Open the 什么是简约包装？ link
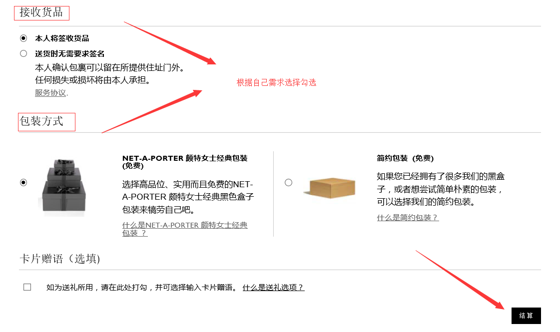This screenshot has height=332, width=560. pos(408,217)
